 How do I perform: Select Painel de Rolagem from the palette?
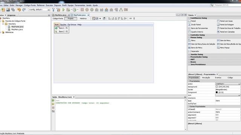point(225,24)
